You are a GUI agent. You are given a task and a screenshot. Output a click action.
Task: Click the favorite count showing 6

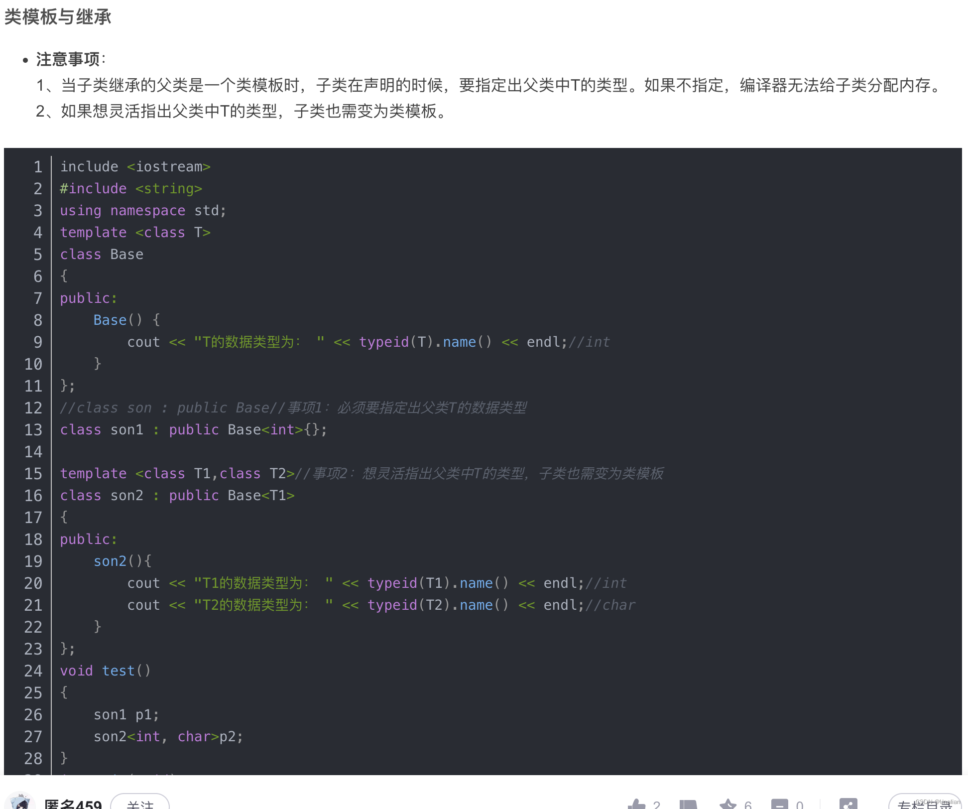point(748,804)
